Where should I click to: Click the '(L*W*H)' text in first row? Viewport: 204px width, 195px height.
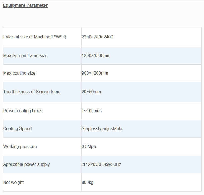pyautogui.click(x=58, y=37)
